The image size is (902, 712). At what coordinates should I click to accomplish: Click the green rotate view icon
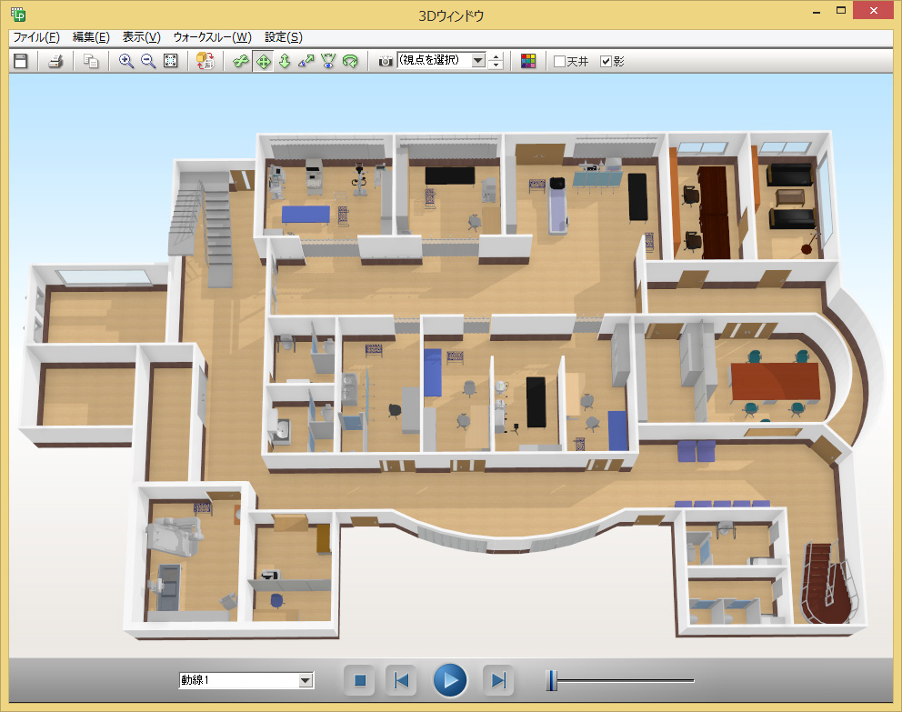[x=350, y=61]
